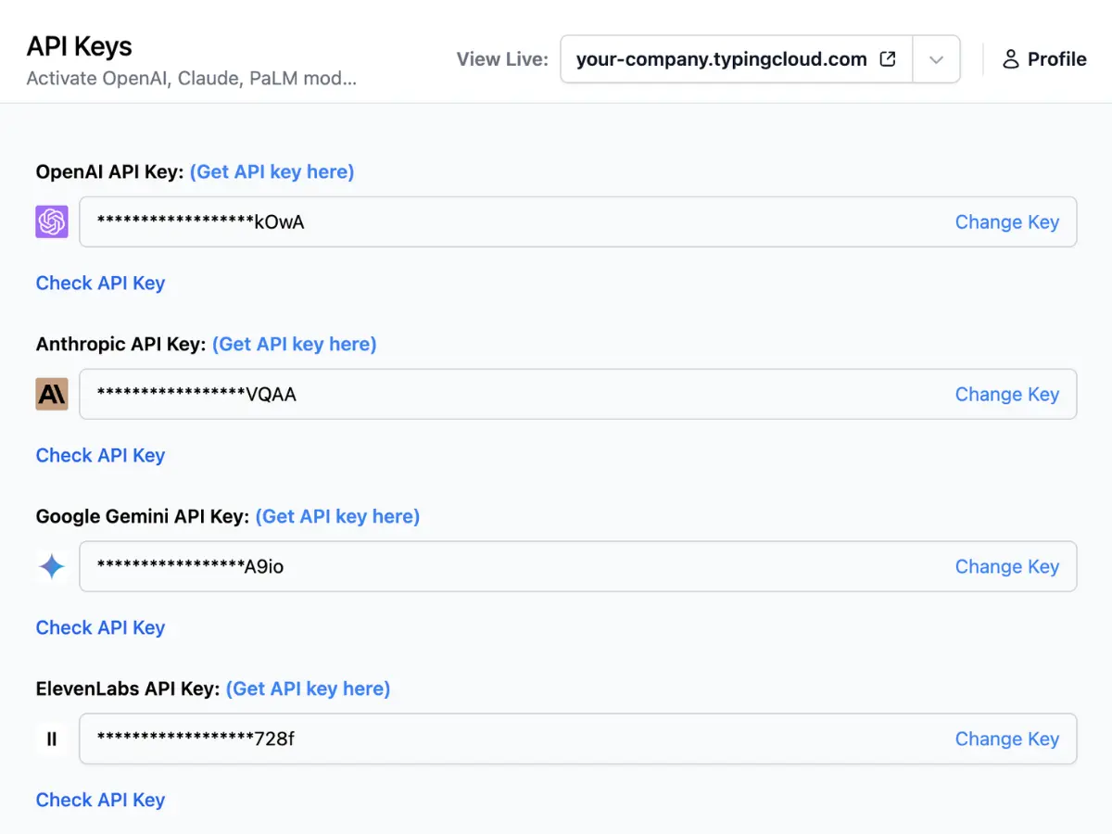The image size is (1112, 834).
Task: Click the Google Gemini sparkle icon
Action: pos(52,566)
